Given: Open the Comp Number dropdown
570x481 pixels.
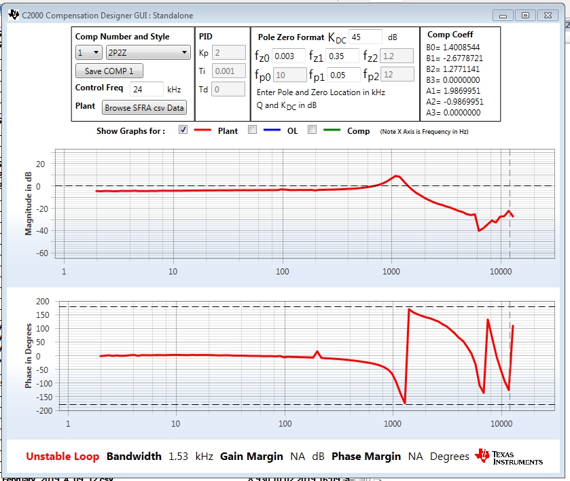Looking at the screenshot, I should (x=88, y=52).
